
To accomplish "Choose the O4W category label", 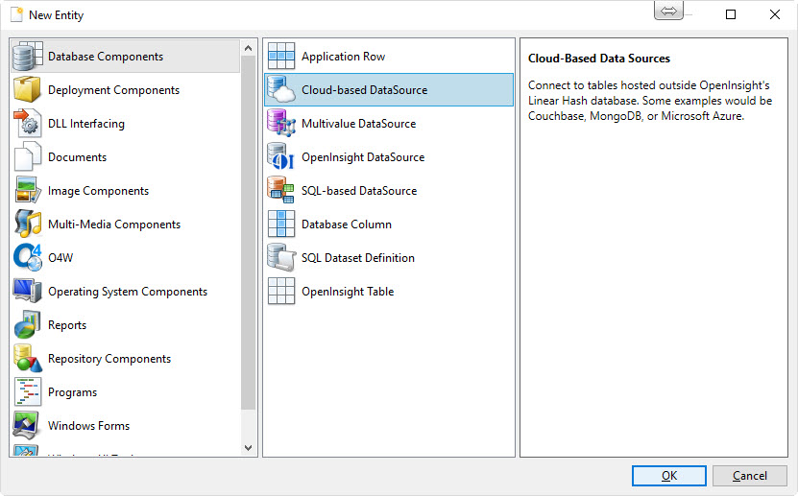I will [x=60, y=258].
